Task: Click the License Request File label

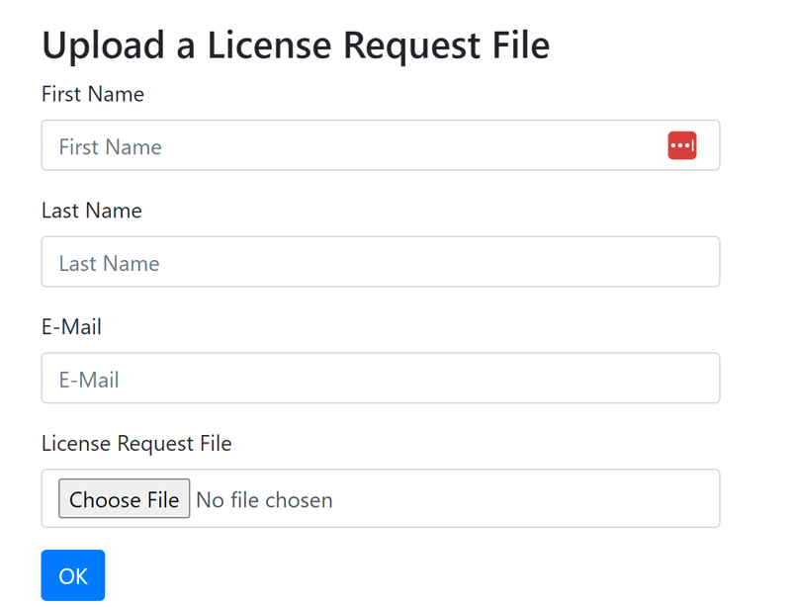Action: point(136,444)
